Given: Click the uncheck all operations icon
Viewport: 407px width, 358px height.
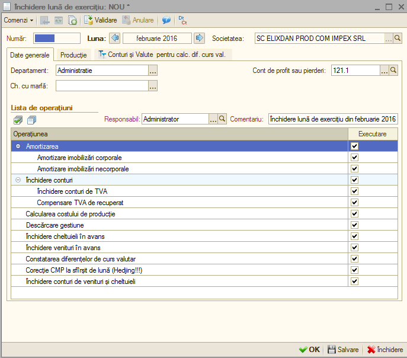Looking at the screenshot, I should point(31,120).
